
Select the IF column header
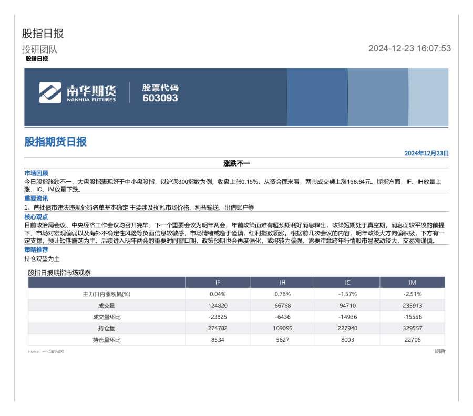pos(218,283)
